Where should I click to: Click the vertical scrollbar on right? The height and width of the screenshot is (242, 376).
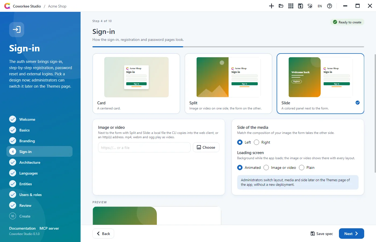click(375, 113)
